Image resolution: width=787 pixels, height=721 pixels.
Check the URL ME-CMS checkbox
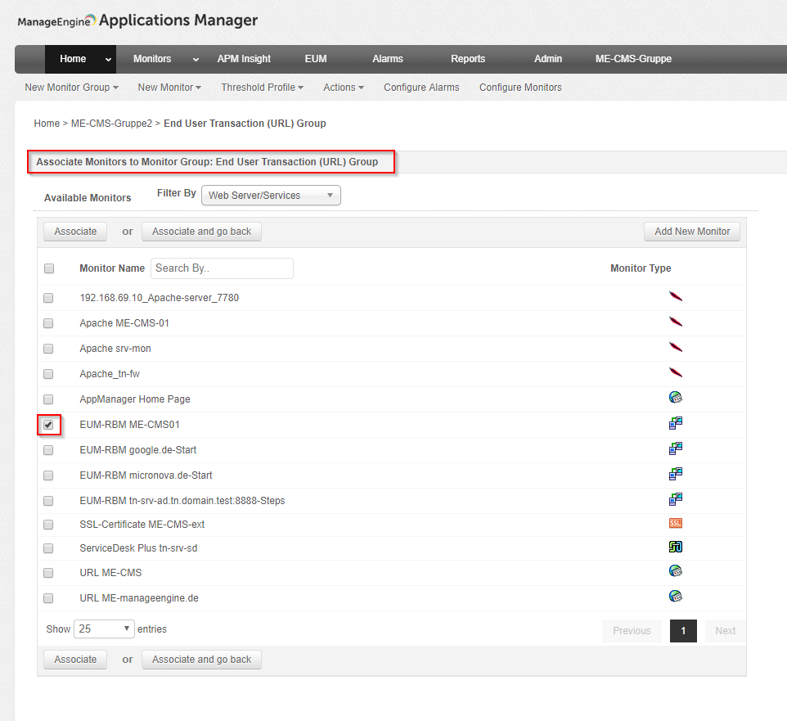tap(48, 572)
